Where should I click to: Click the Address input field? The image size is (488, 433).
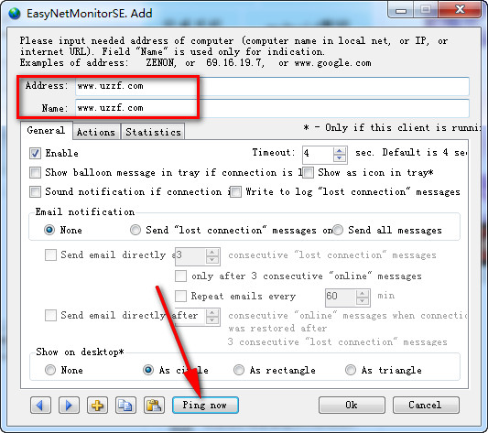272,86
